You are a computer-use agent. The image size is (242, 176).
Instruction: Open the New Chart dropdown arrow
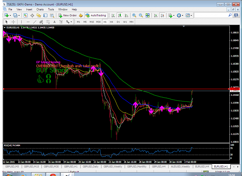[x=10, y=16]
